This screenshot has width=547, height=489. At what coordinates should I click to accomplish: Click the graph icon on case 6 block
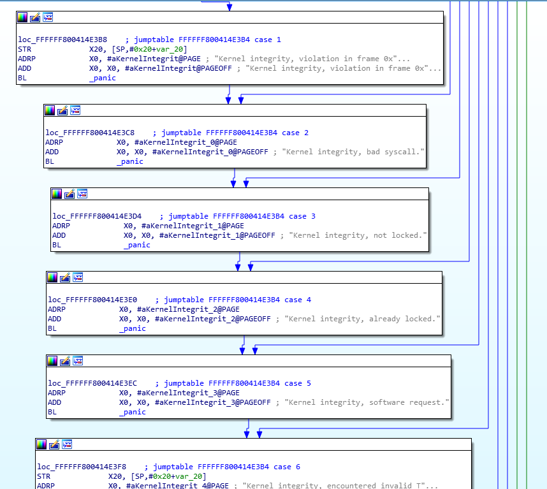(67, 444)
